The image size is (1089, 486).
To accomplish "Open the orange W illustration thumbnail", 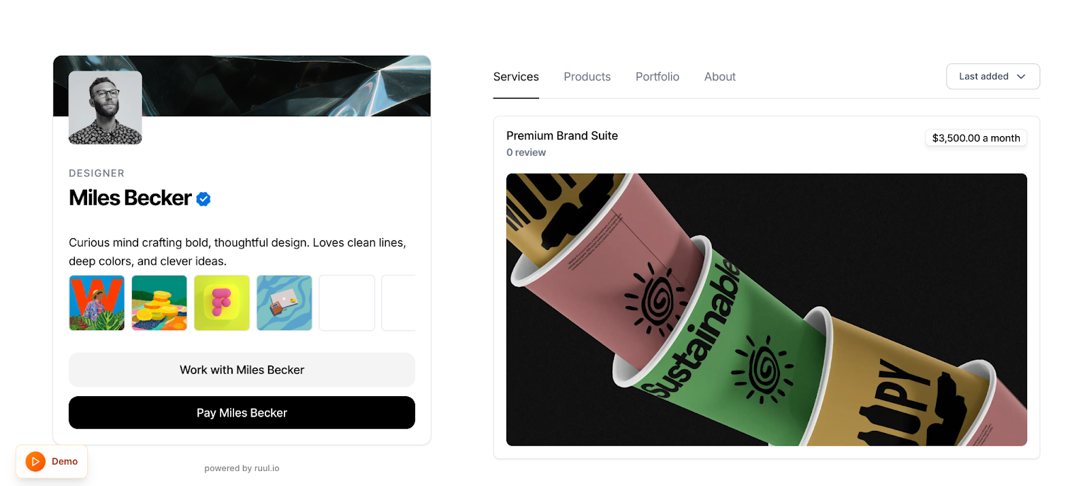I will (x=97, y=303).
